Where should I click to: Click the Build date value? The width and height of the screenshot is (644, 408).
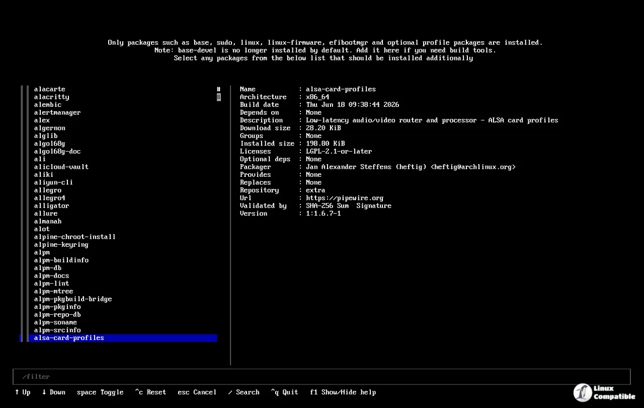click(353, 105)
